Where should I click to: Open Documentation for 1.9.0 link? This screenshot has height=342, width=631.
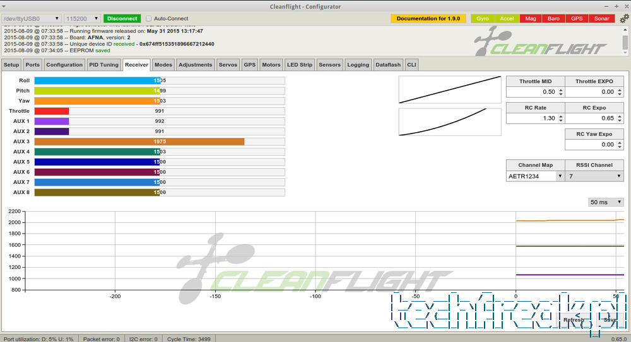[428, 18]
